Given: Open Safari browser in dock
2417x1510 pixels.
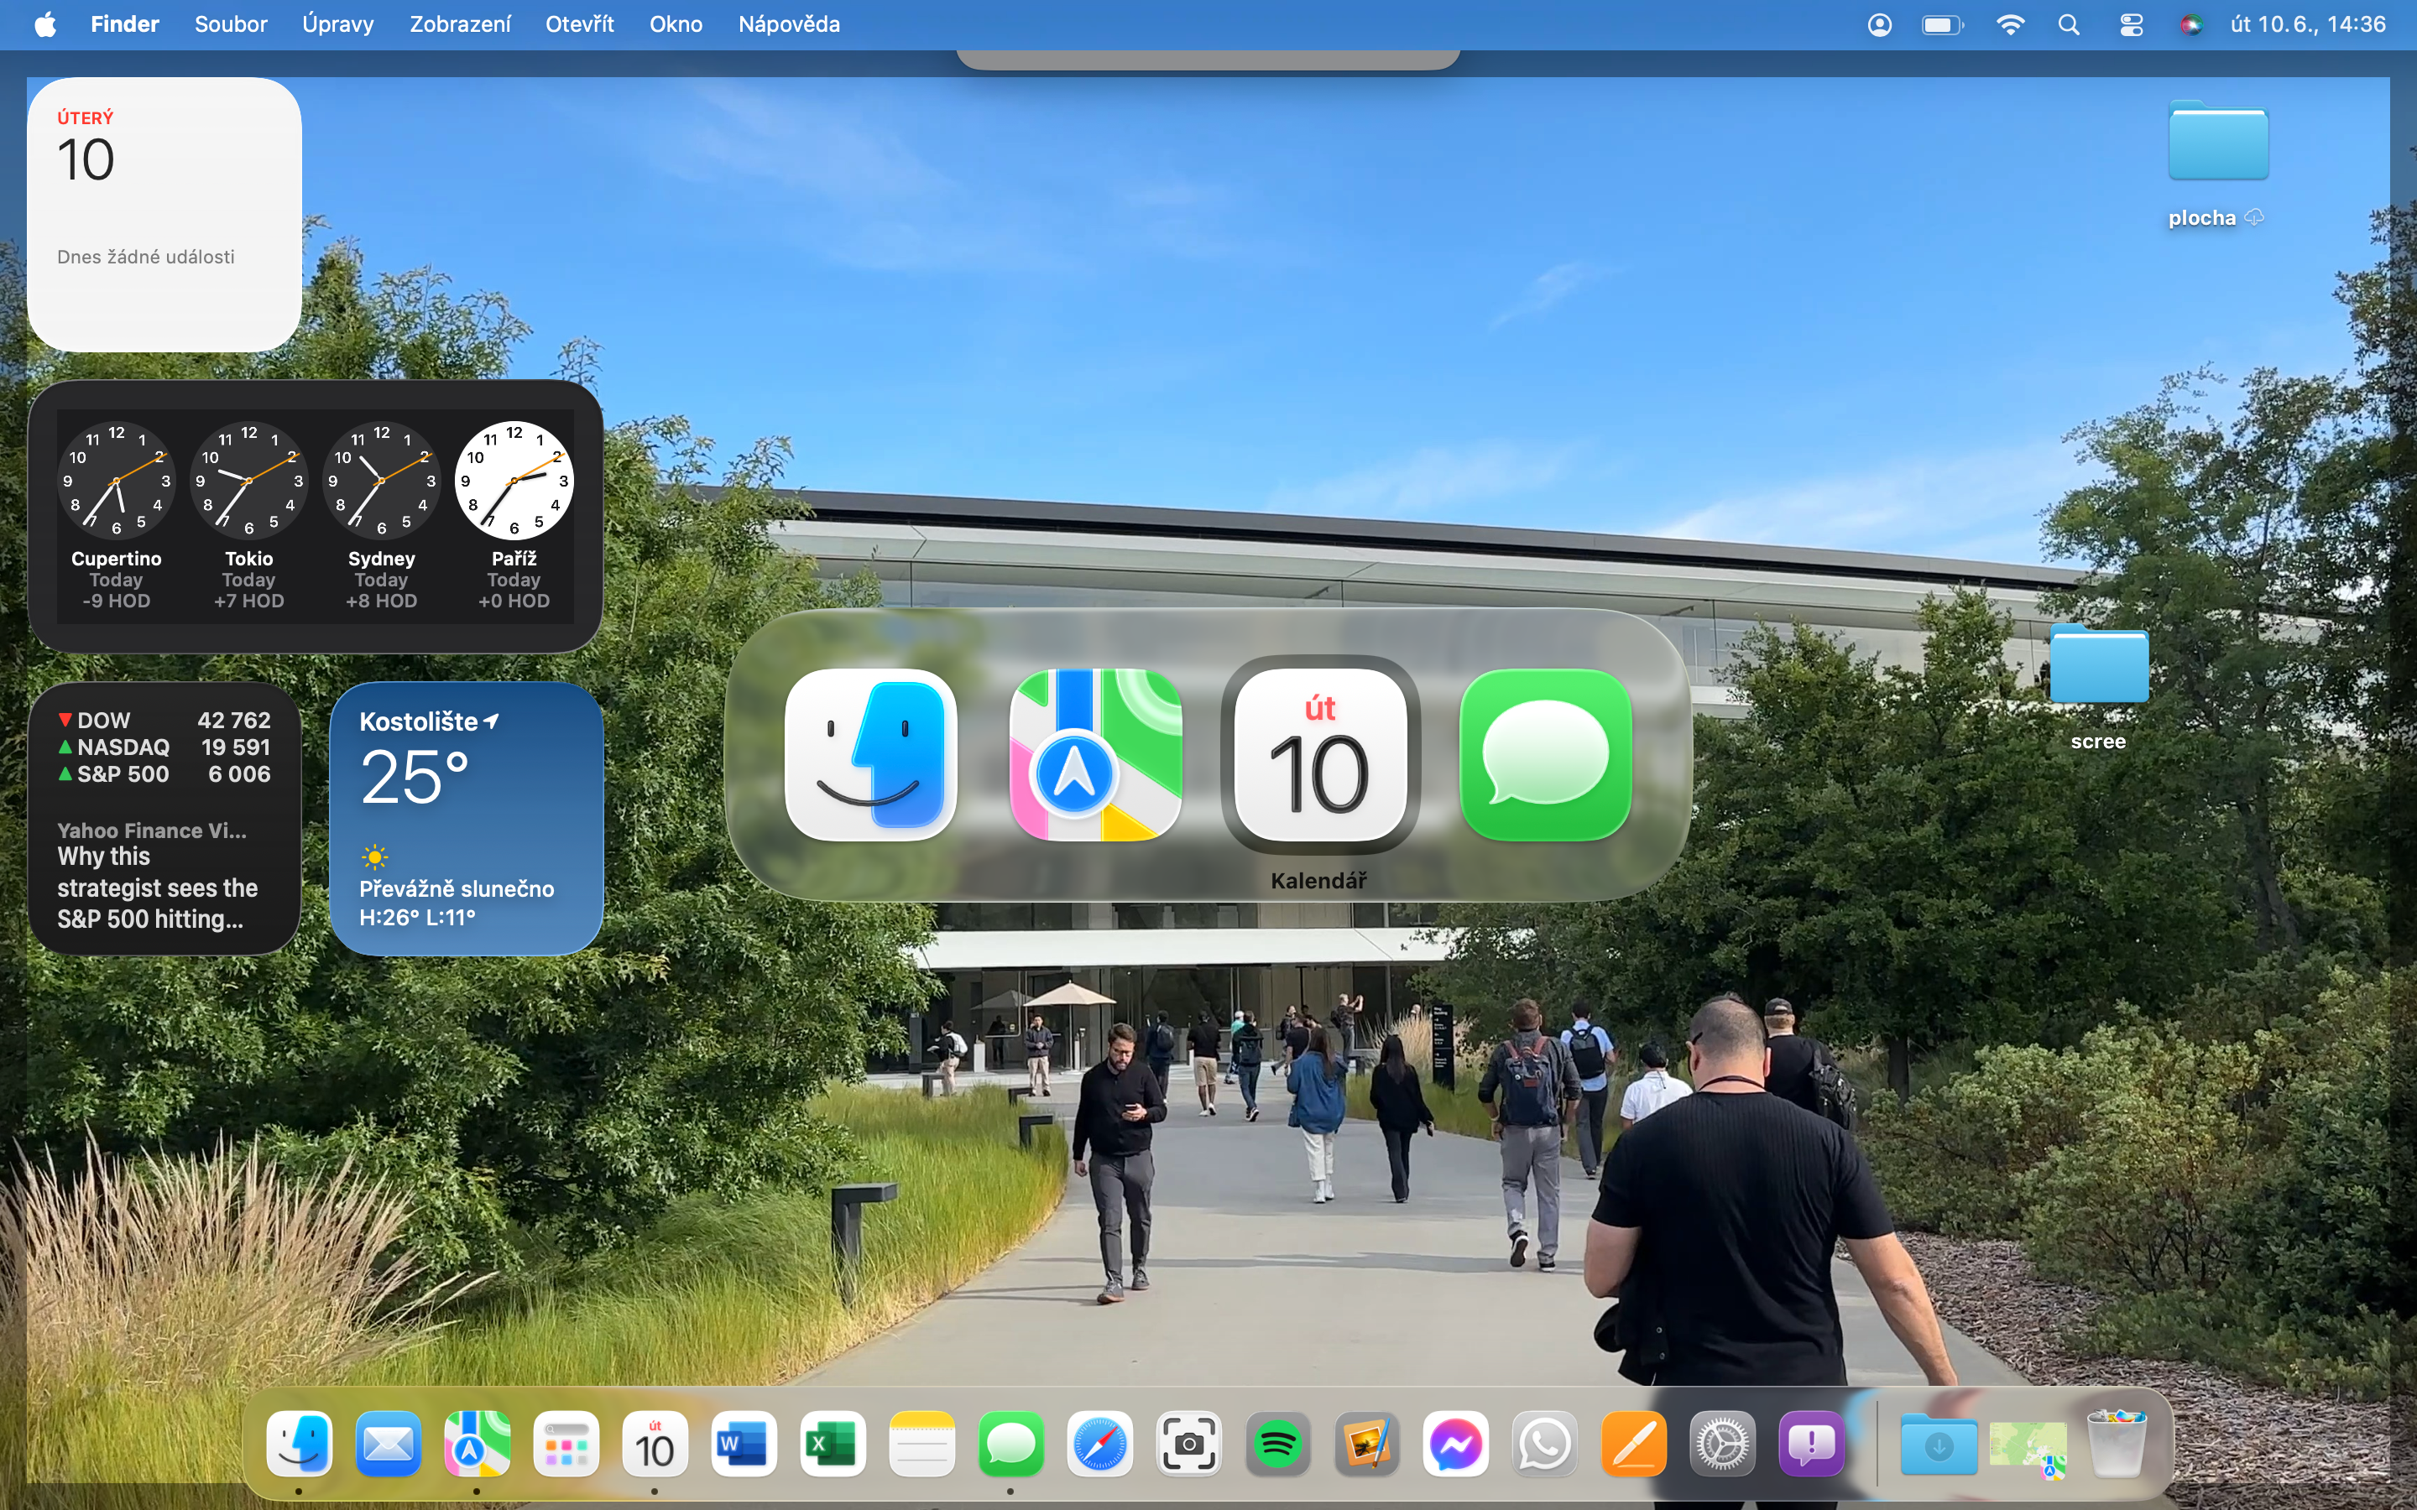Looking at the screenshot, I should (x=1099, y=1444).
